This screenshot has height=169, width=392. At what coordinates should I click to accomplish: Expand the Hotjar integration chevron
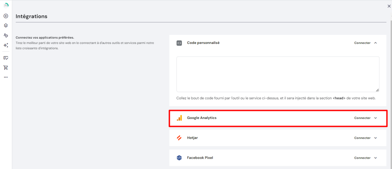376,138
